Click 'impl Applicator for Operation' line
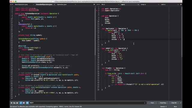Image resolution: width=192 pixels, height=108 pixels. pos(115,28)
